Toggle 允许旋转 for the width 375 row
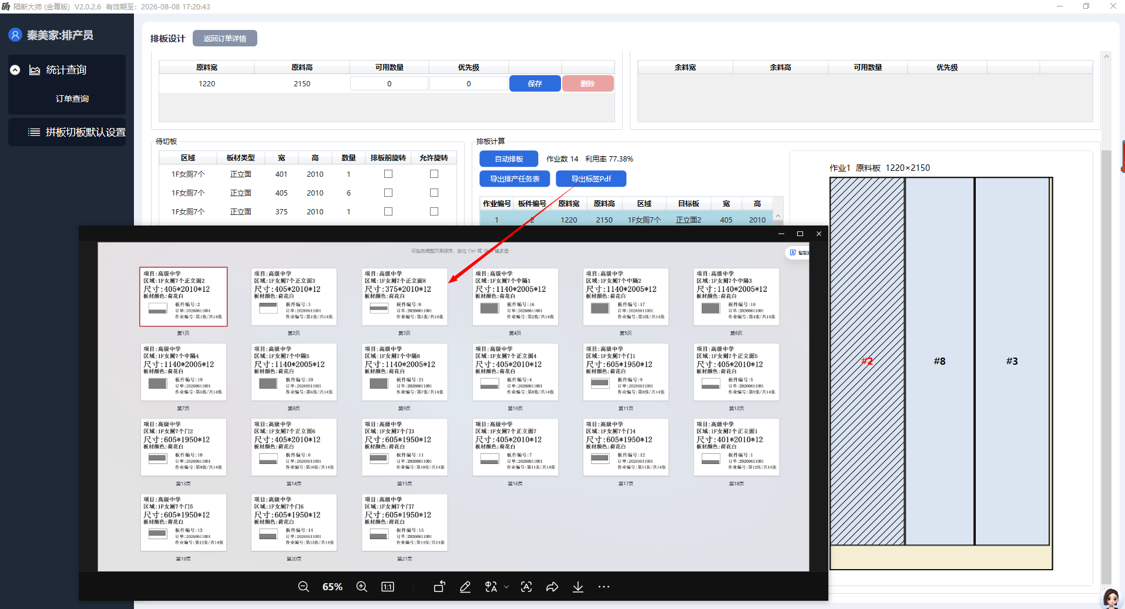1125x609 pixels. [x=434, y=211]
